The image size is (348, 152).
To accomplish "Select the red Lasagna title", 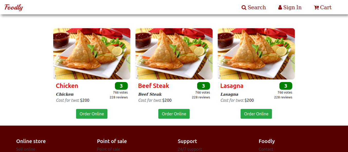I will (232, 86).
